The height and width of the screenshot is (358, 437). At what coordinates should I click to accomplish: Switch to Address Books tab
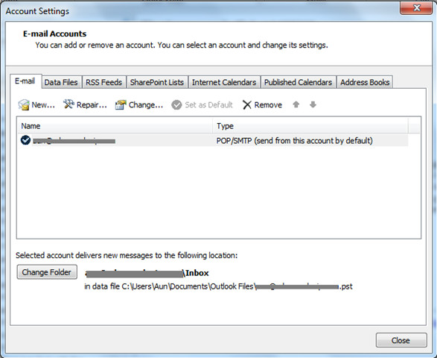(365, 82)
